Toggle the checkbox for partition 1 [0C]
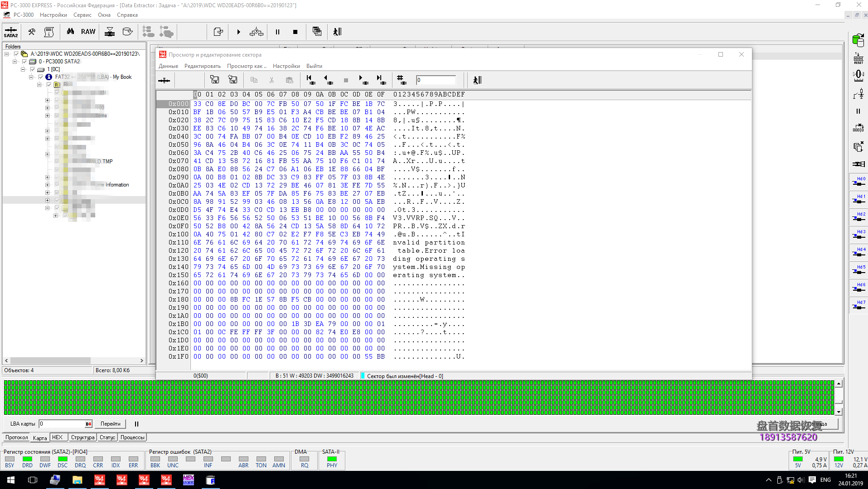Image resolution: width=868 pixels, height=489 pixels. click(x=33, y=69)
